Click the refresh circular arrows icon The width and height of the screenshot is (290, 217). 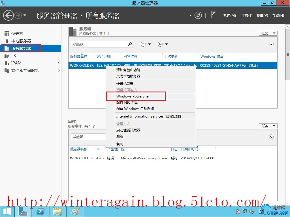tap(198, 15)
